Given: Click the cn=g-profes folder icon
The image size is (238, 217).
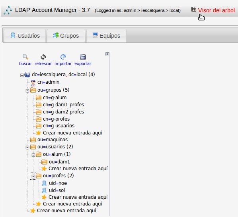Looking at the screenshot, I should tap(38, 119).
